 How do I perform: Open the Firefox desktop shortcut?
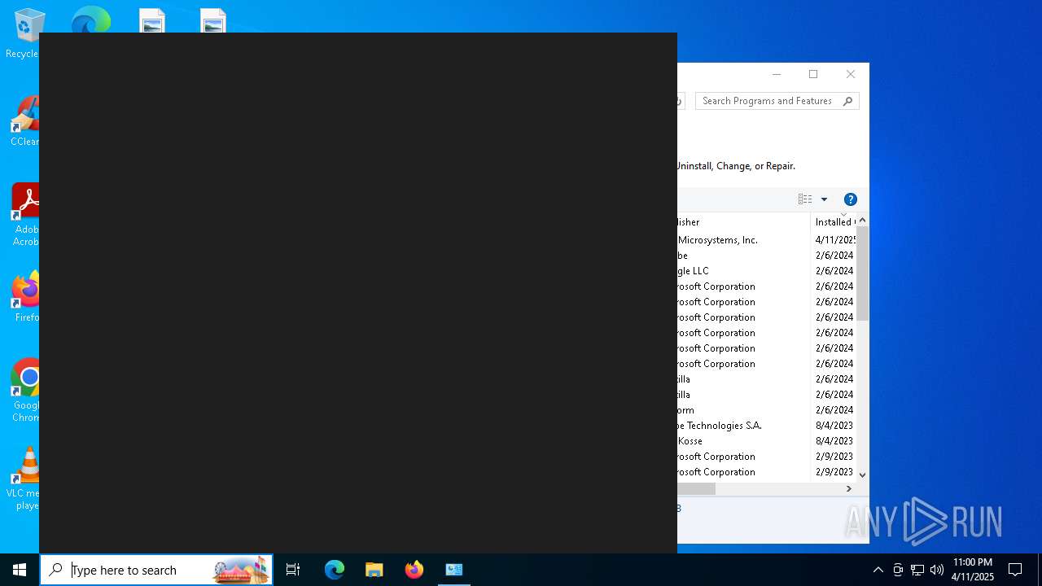point(26,296)
